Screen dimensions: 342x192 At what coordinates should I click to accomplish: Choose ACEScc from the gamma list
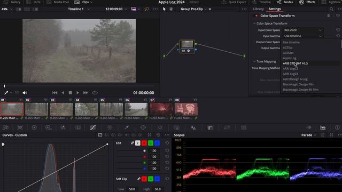(287, 47)
